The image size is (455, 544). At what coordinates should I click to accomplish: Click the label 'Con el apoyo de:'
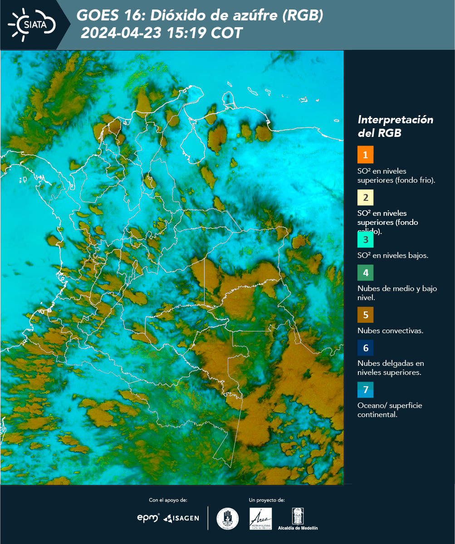168,500
